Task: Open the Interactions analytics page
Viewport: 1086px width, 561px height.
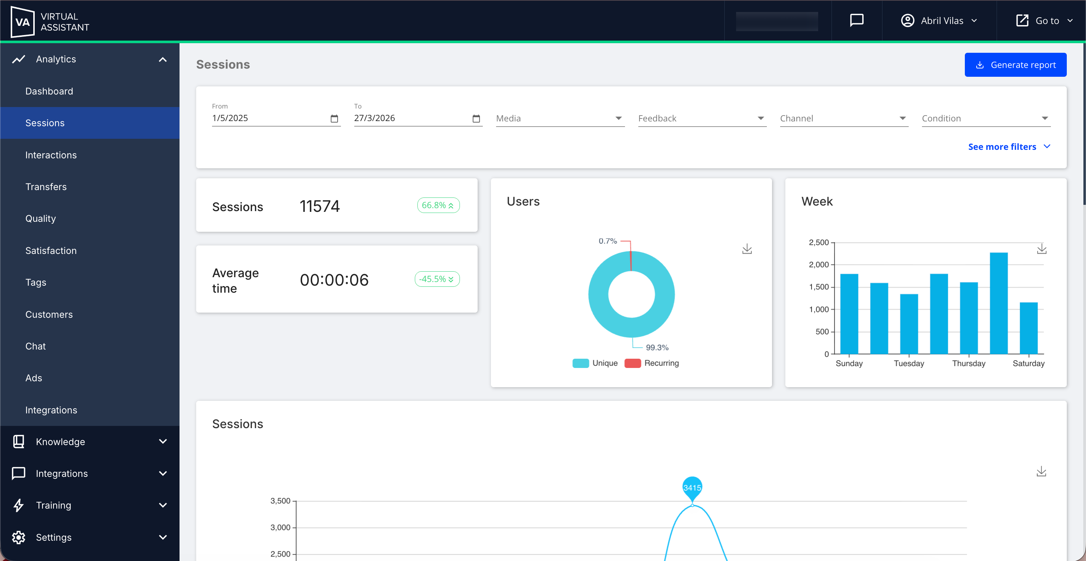Action: click(51, 155)
